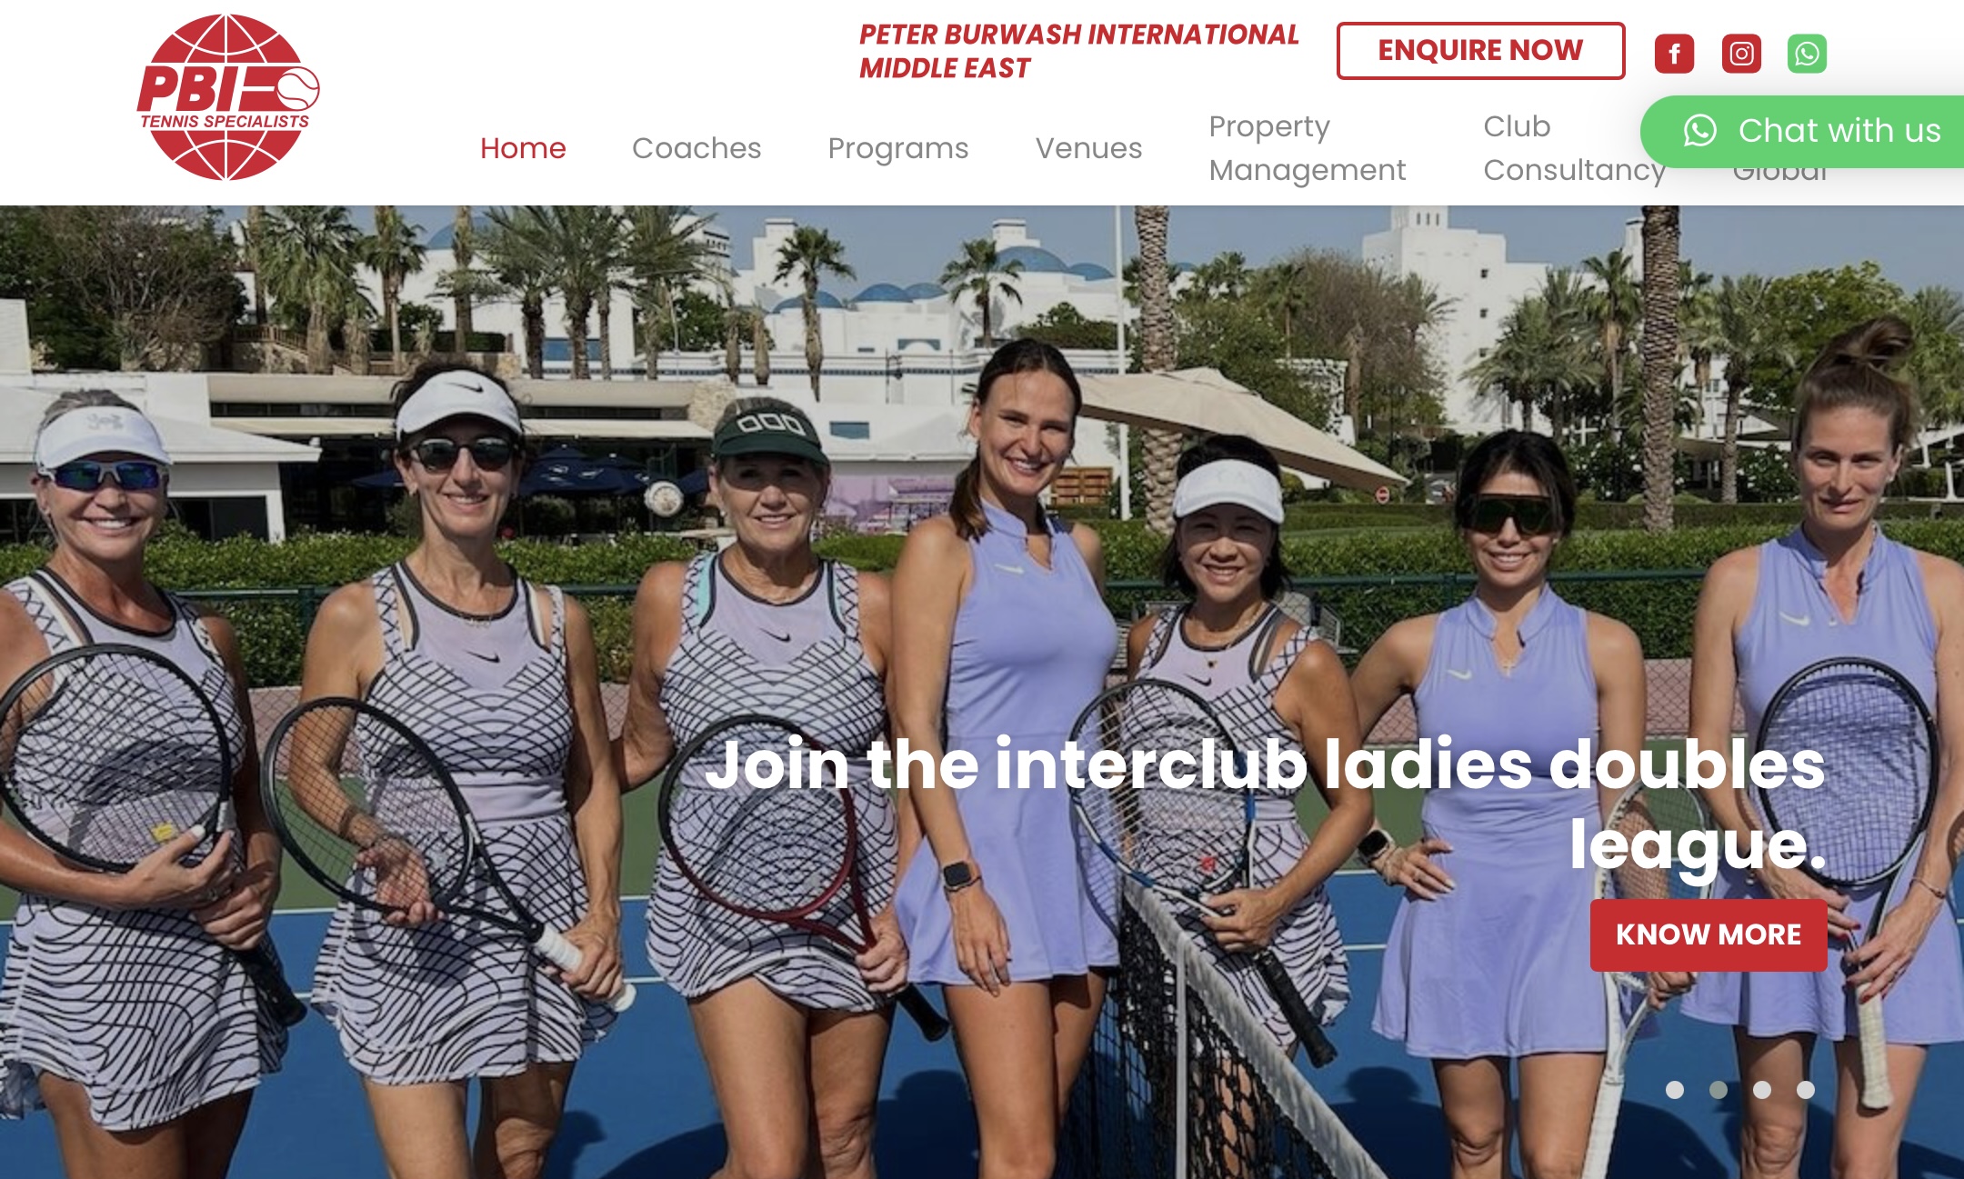
Task: Open the Instagram profile icon
Action: 1741,54
